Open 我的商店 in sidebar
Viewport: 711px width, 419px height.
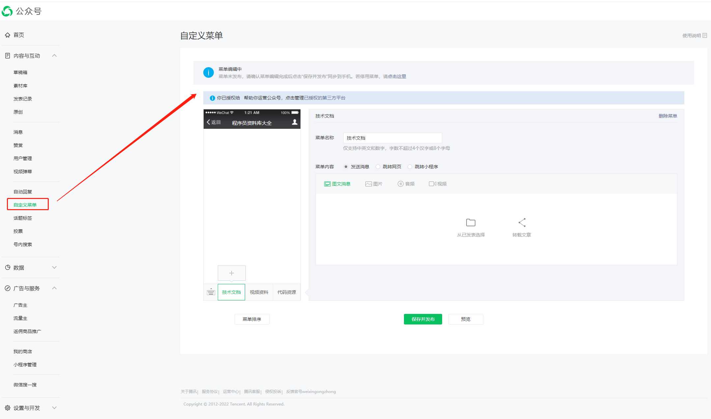(x=23, y=351)
